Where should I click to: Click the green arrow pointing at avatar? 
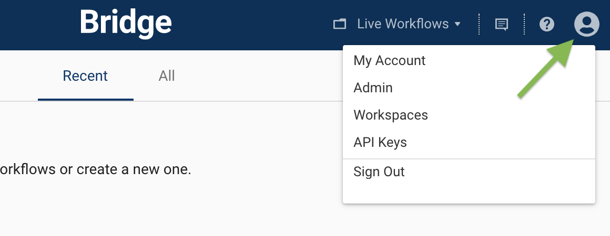point(544,71)
